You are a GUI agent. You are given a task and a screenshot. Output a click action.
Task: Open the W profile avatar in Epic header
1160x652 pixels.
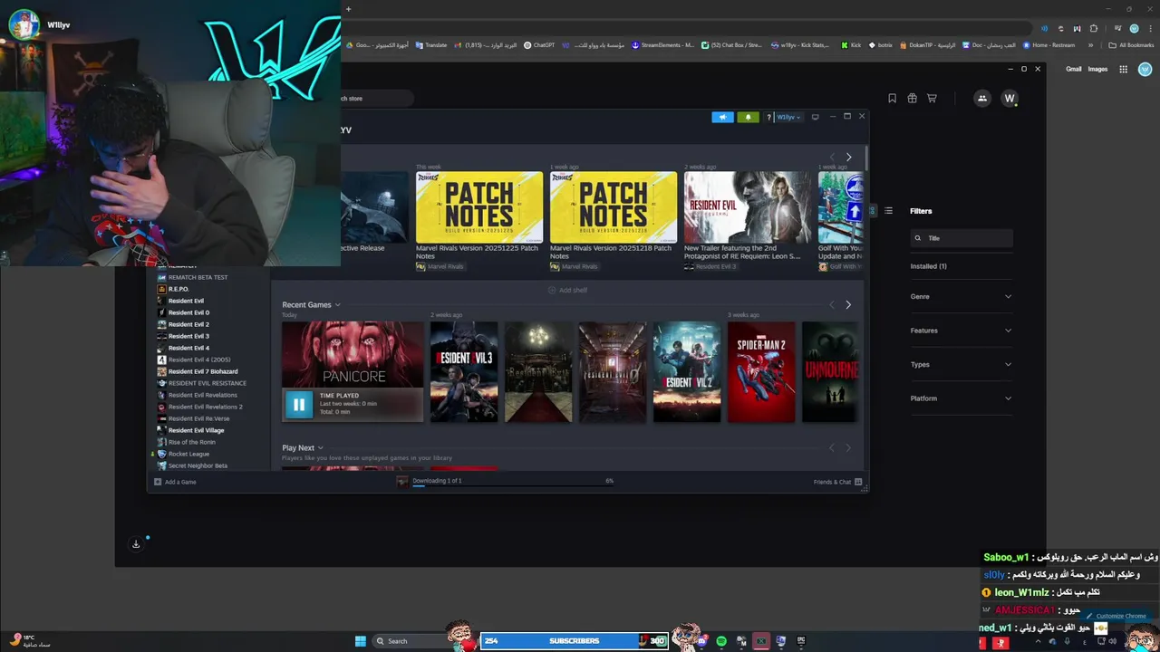coord(1010,99)
